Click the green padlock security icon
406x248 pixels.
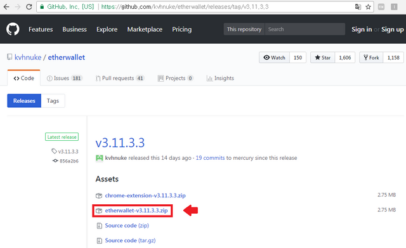[x=42, y=7]
